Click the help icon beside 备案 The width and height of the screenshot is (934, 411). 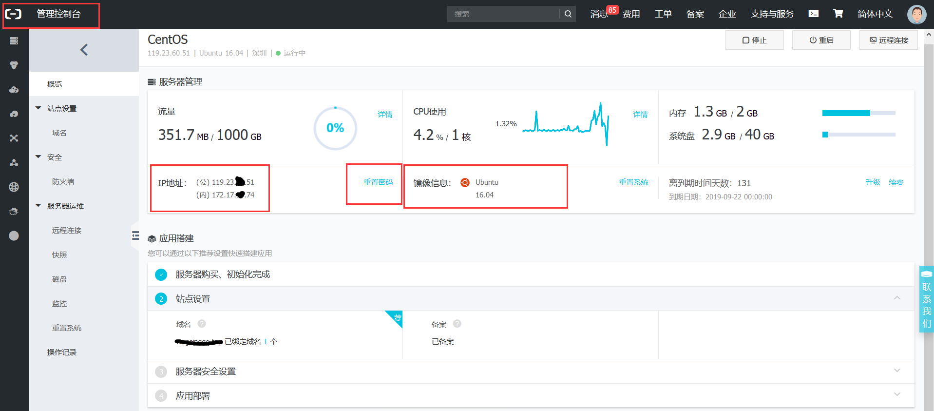pos(457,324)
